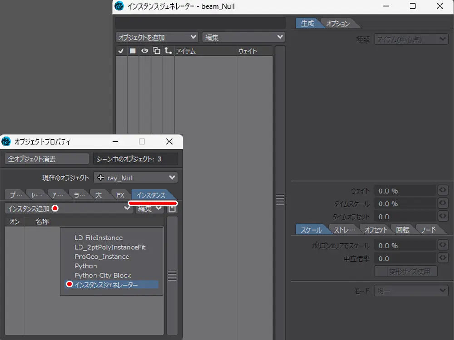The height and width of the screenshot is (340, 454).
Task: Switch to the オプション tab
Action: (x=338, y=24)
